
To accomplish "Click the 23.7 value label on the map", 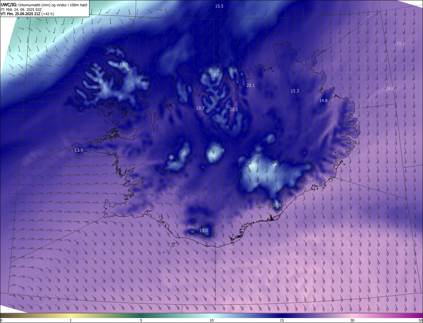I will (x=400, y=44).
